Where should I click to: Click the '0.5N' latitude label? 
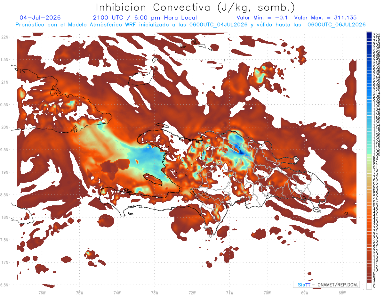[x=5, y=105]
